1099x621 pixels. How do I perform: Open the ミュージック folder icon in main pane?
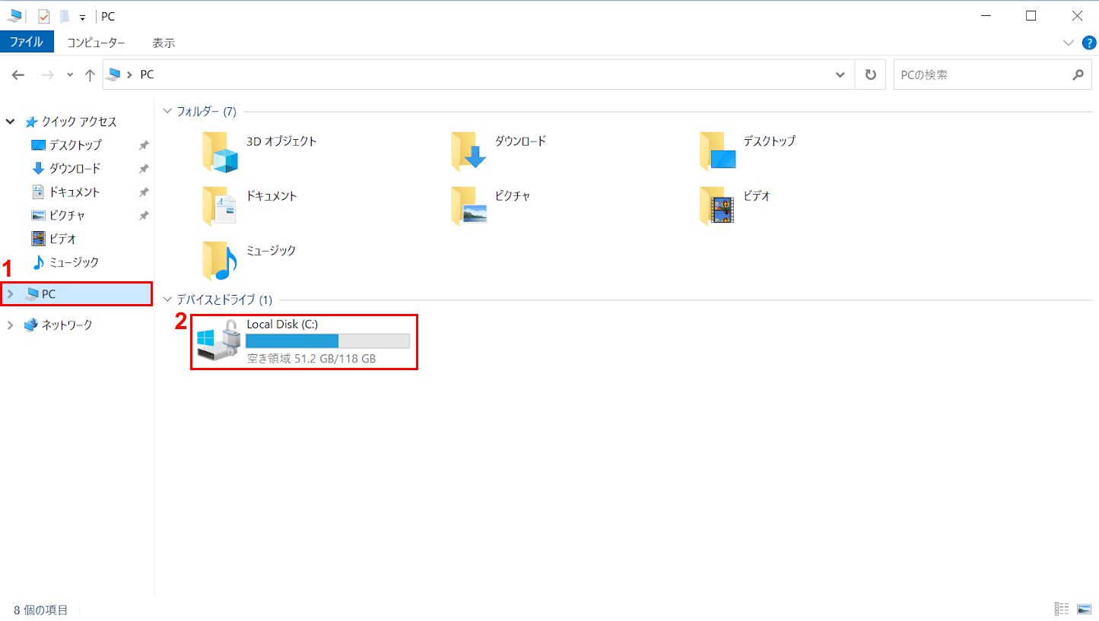point(220,261)
